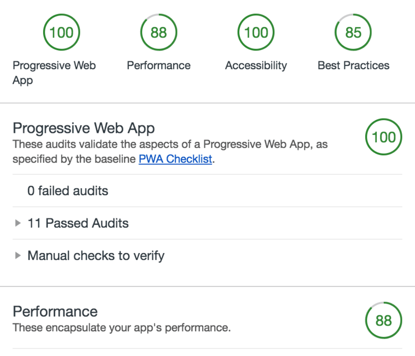Select the Performance label under top gauge
Image resolution: width=415 pixels, height=356 pixels.
coord(159,65)
